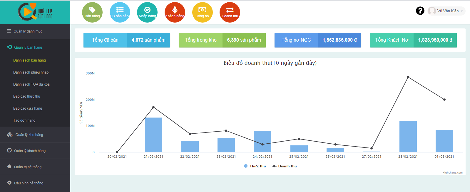The width and height of the screenshot is (470, 192).
Task: Click the Quản lý cửa hàng logo
Action: pyautogui.click(x=35, y=12)
